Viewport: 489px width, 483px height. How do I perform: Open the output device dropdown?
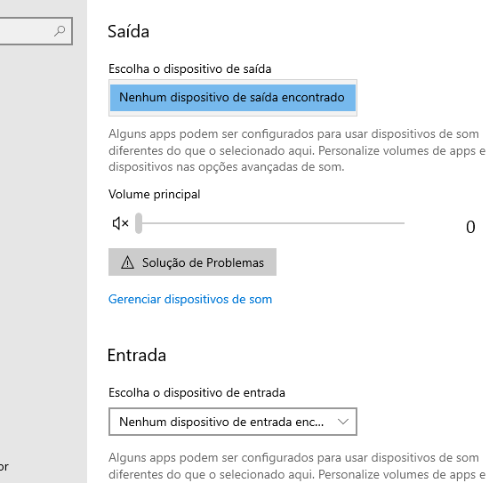click(233, 98)
